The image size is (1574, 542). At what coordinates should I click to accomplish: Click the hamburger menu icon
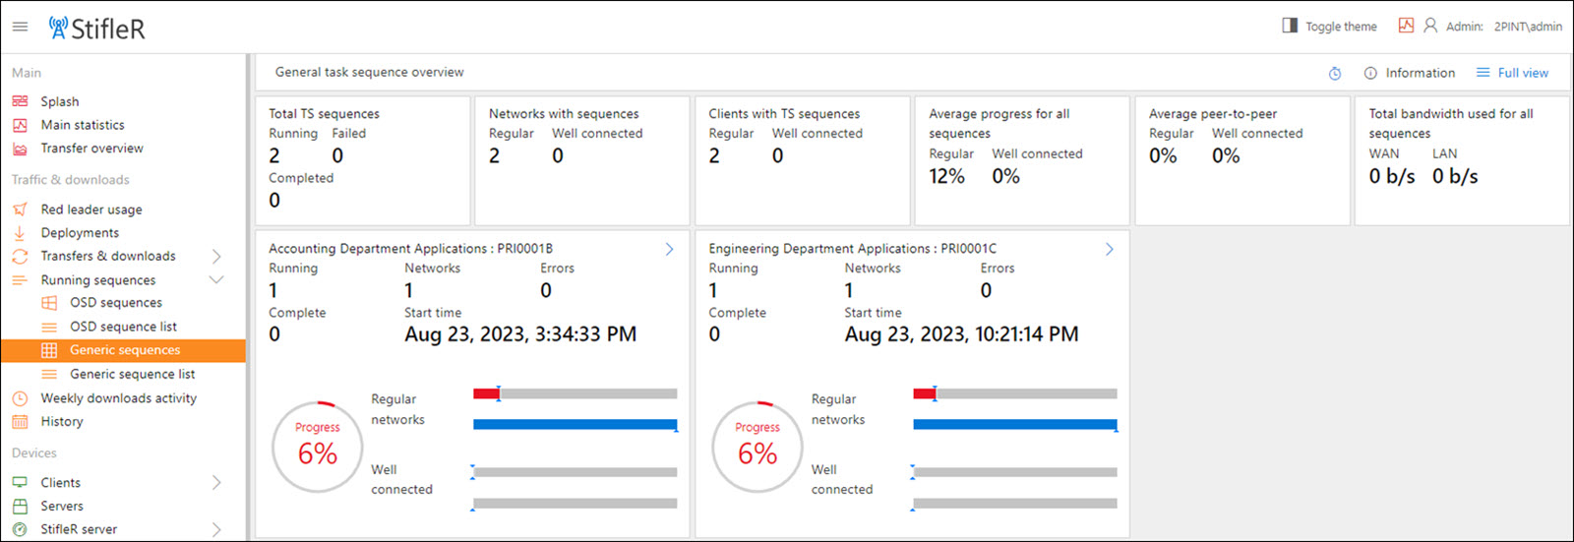(20, 27)
